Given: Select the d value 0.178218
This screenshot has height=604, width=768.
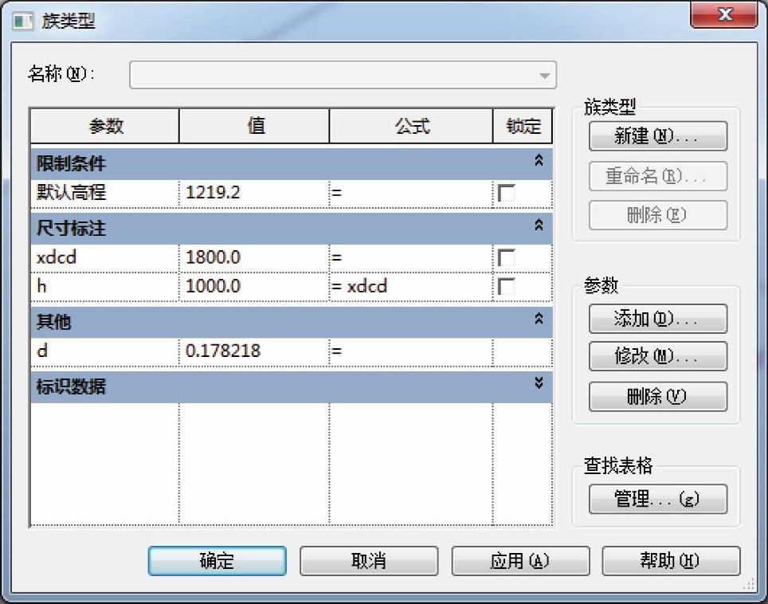Looking at the screenshot, I should [x=253, y=351].
